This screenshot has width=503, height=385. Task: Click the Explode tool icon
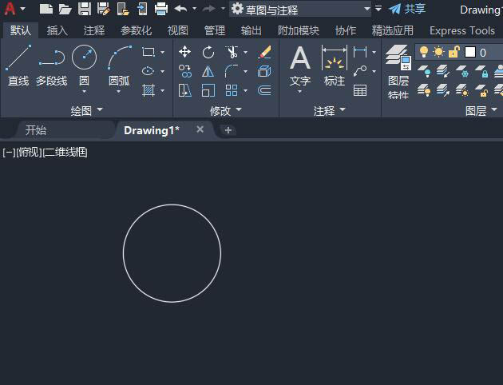[x=264, y=71]
